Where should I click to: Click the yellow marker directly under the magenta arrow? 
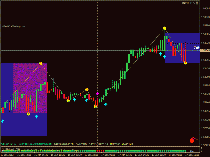click(95, 107)
